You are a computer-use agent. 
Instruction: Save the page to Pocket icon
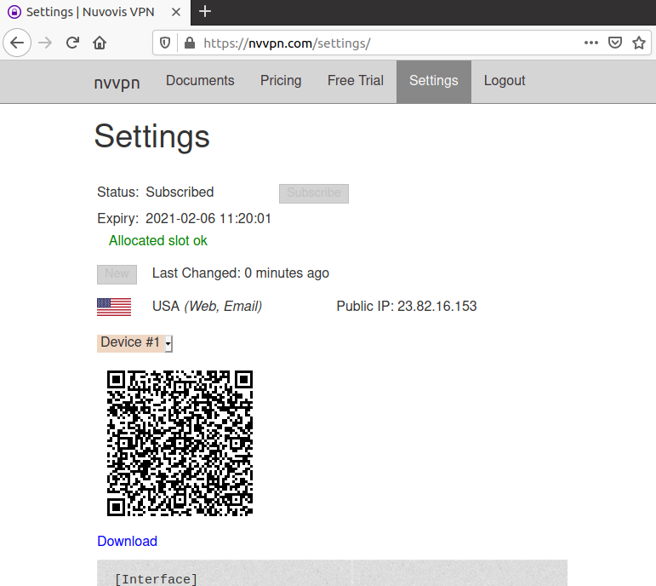click(x=614, y=43)
